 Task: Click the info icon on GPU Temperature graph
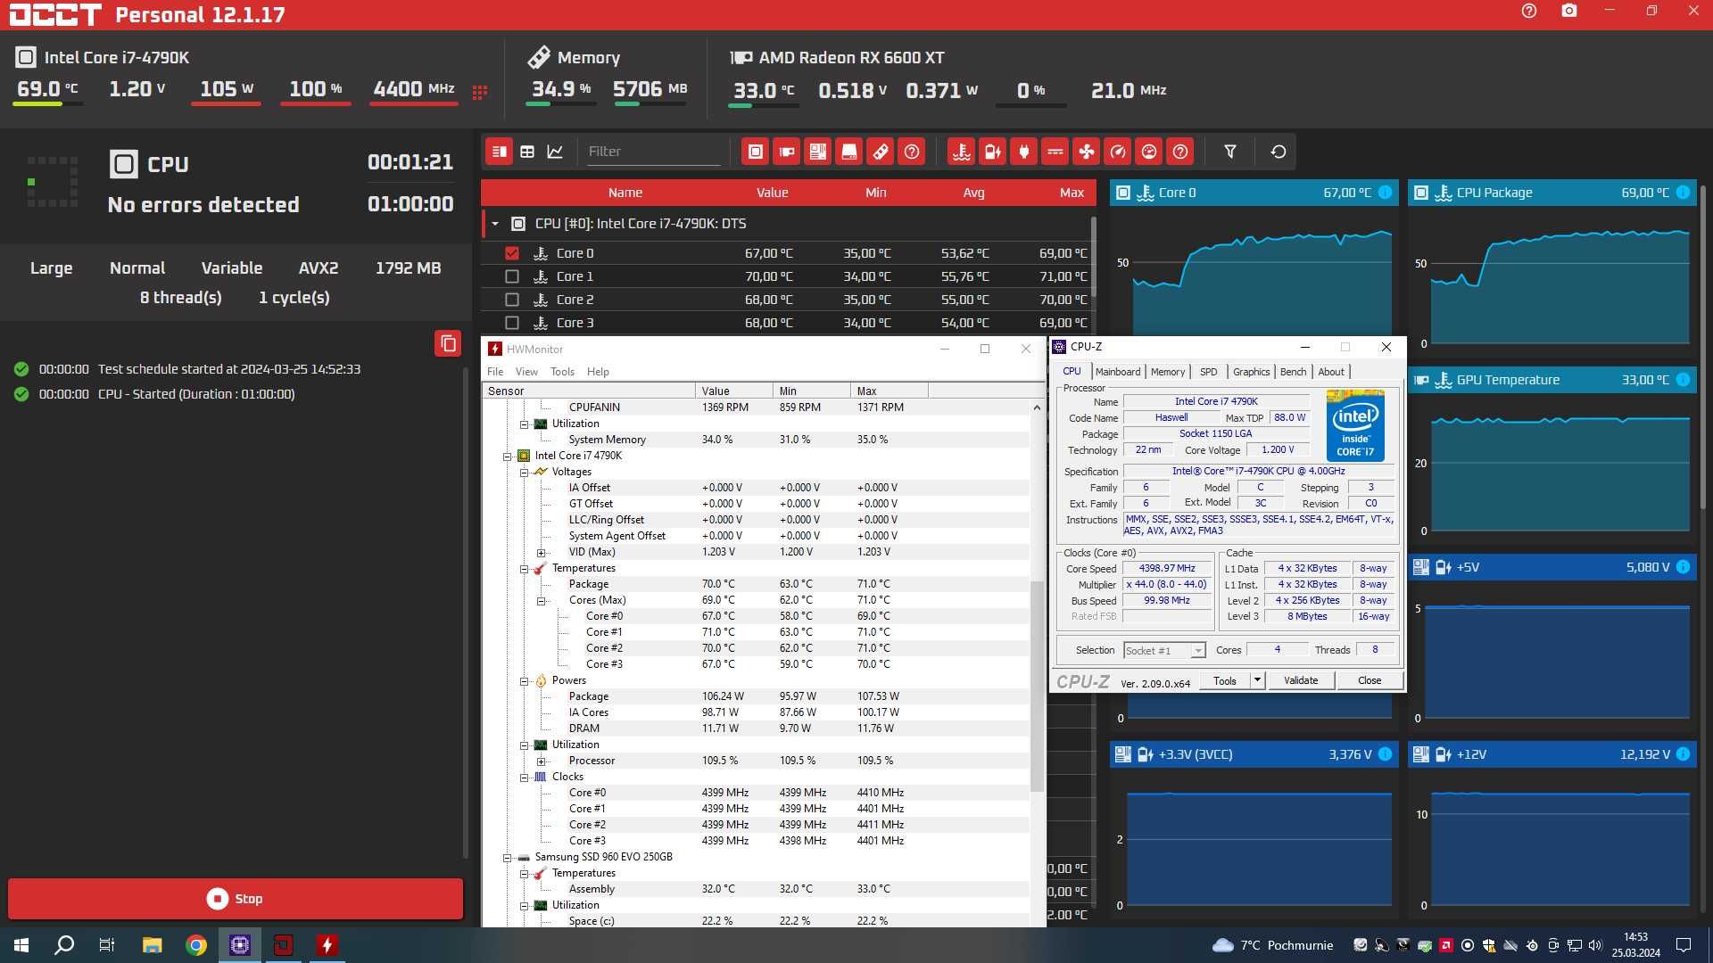click(1683, 380)
